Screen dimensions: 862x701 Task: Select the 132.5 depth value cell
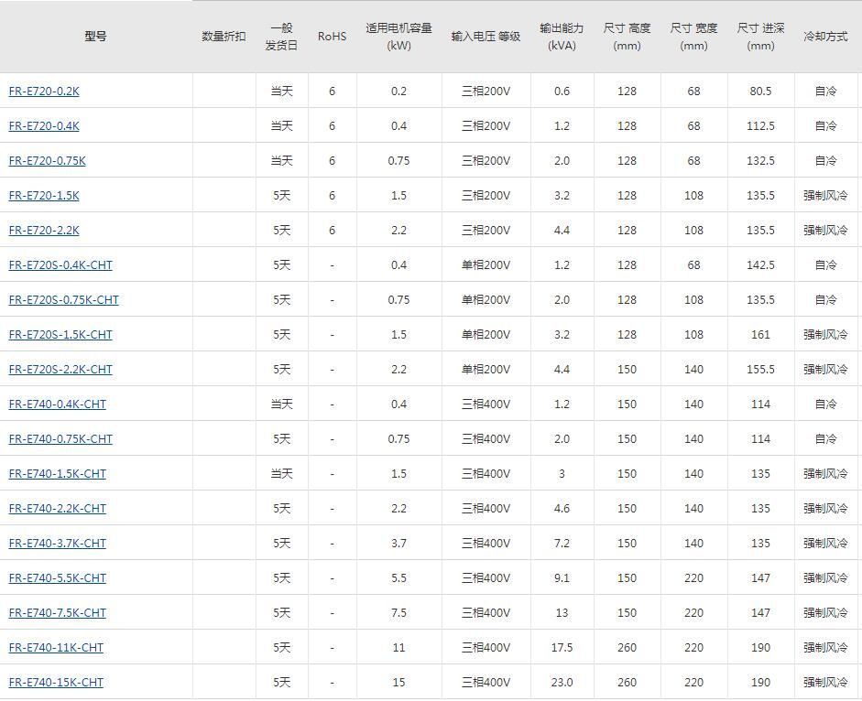click(761, 161)
